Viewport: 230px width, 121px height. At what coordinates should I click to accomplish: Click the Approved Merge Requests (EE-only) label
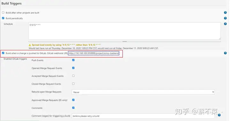click(50, 100)
